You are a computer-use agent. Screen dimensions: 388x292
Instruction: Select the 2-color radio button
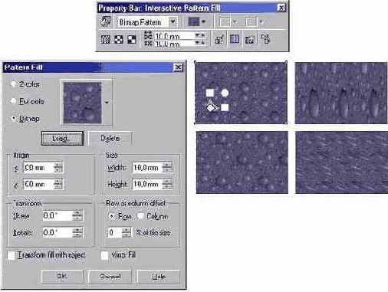14,84
